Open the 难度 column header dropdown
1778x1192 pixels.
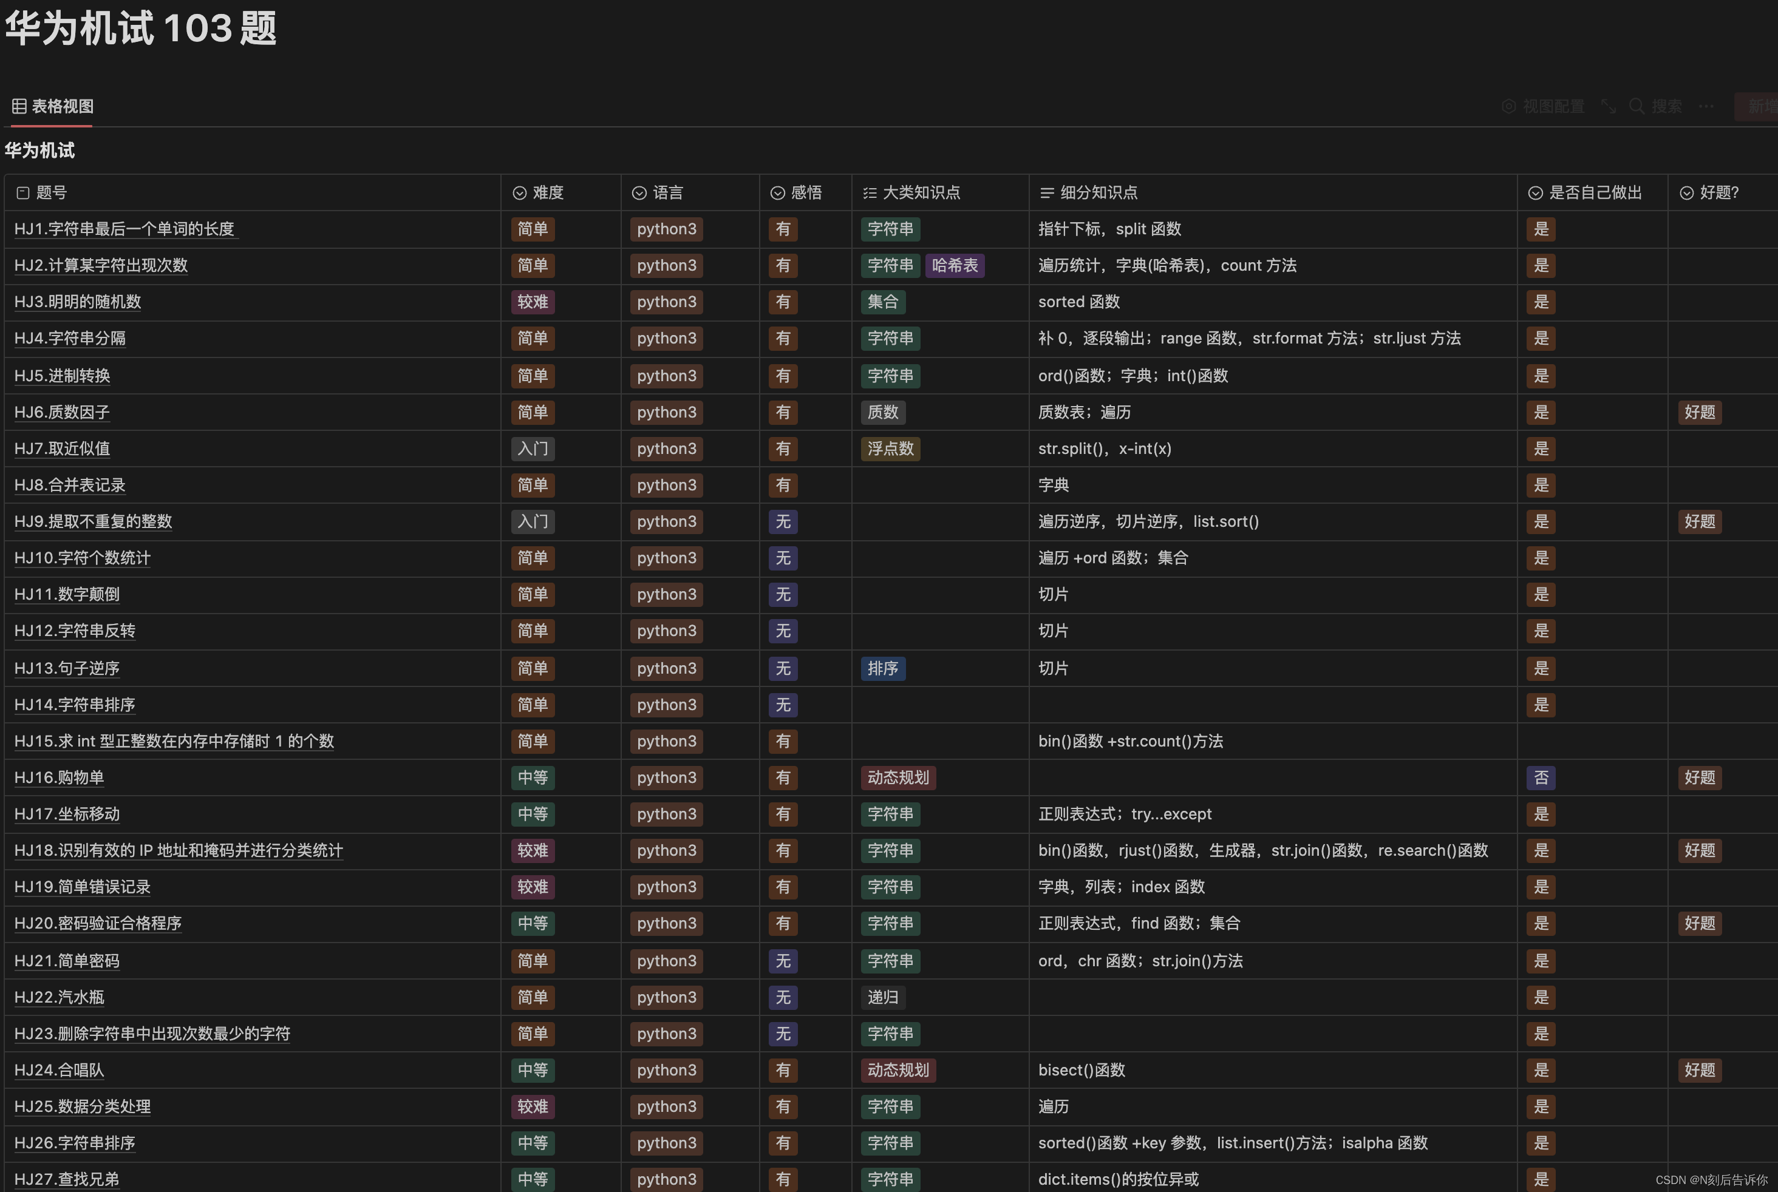[x=548, y=193]
